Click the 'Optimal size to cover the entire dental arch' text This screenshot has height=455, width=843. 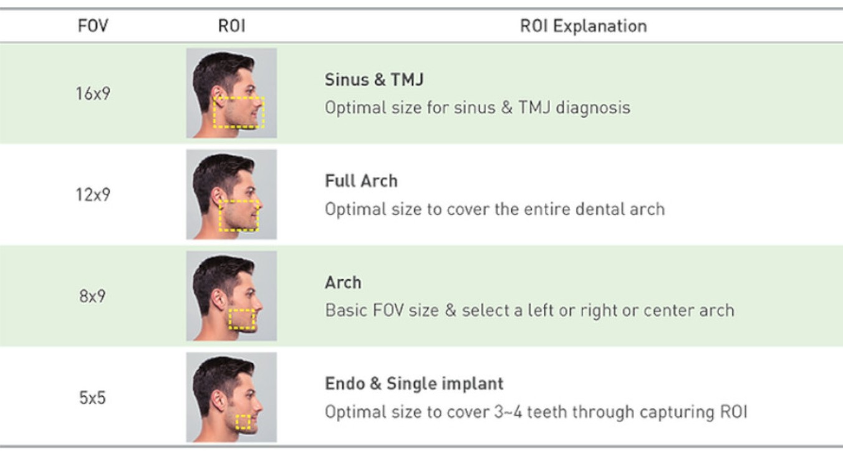click(x=494, y=209)
